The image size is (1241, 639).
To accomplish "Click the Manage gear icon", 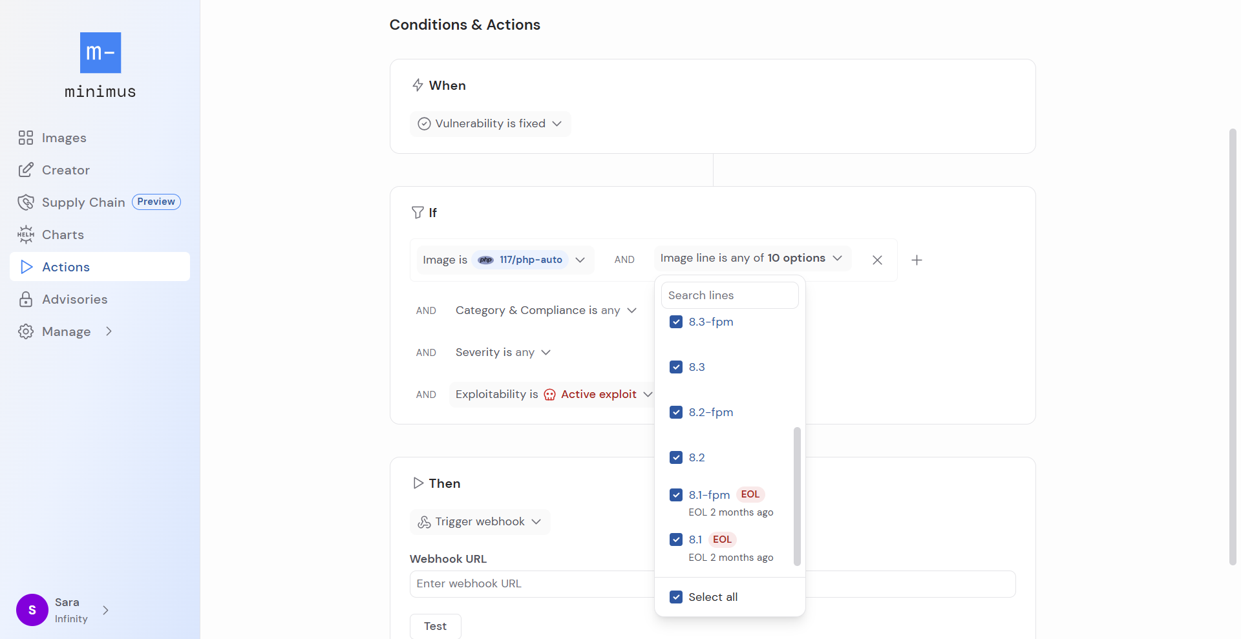I will 26,331.
